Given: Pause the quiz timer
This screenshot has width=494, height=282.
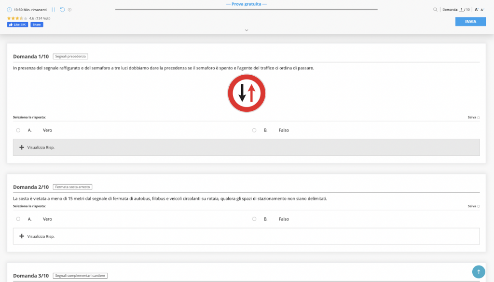Looking at the screenshot, I should 54,10.
